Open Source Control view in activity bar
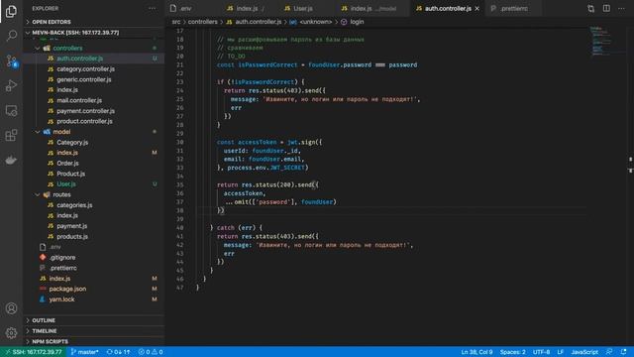 (11, 61)
